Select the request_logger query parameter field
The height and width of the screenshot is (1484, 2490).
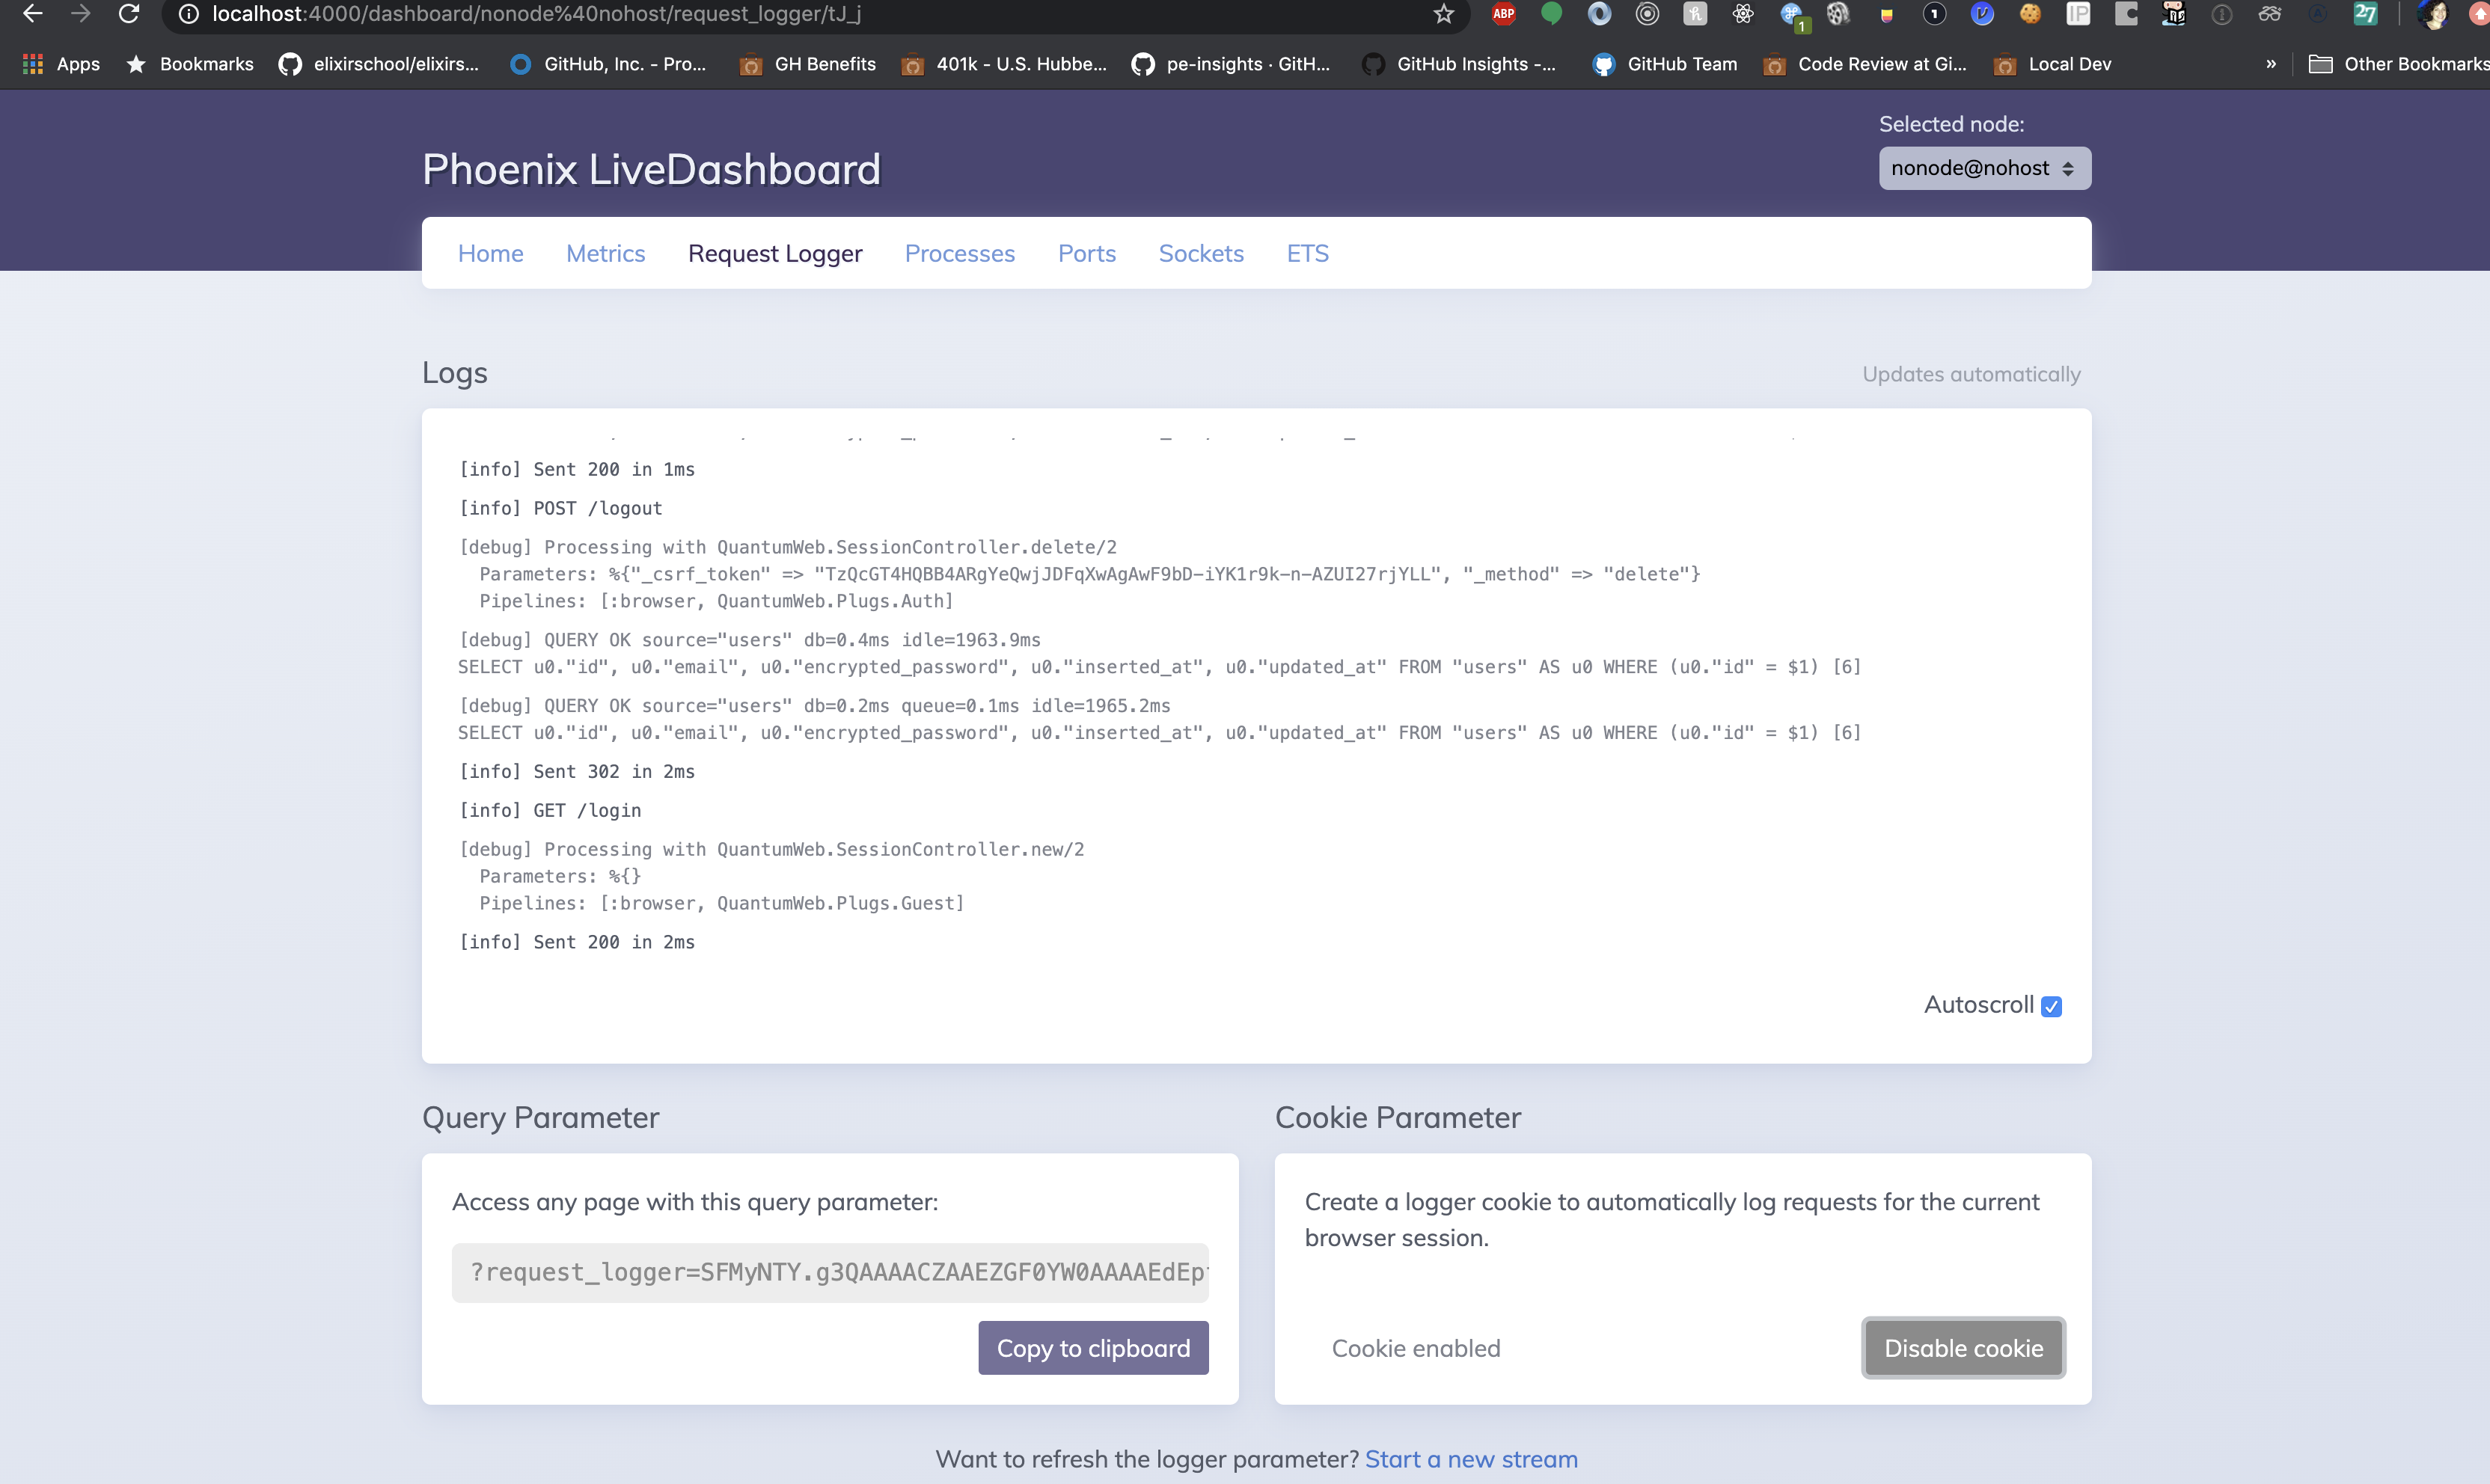tap(830, 1272)
